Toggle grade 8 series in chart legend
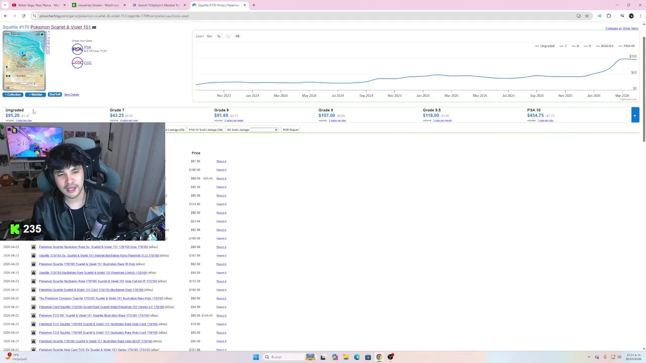Screen dimensions: 646x363 click(x=575, y=46)
